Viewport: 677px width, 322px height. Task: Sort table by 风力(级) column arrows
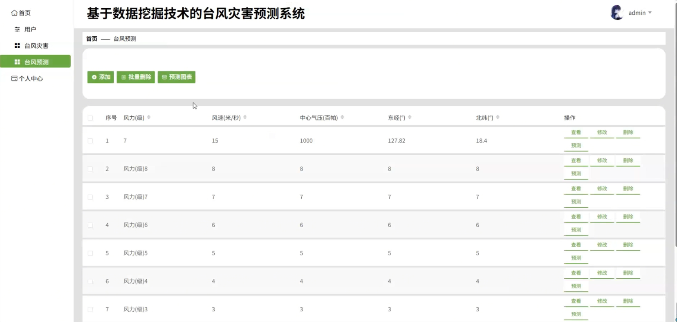[x=149, y=118]
